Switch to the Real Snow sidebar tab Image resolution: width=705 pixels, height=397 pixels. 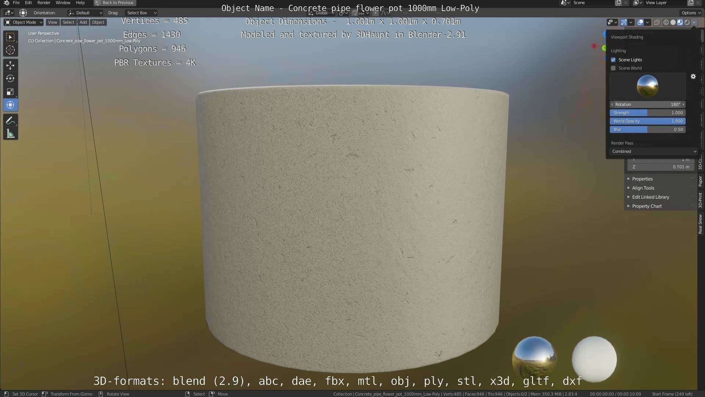pos(700,224)
